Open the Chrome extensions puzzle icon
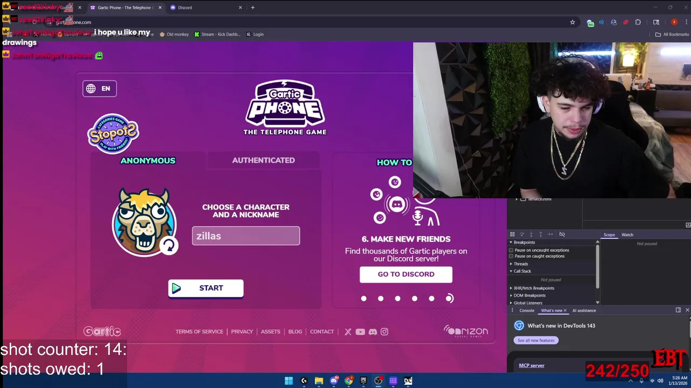The image size is (691, 388). click(638, 22)
